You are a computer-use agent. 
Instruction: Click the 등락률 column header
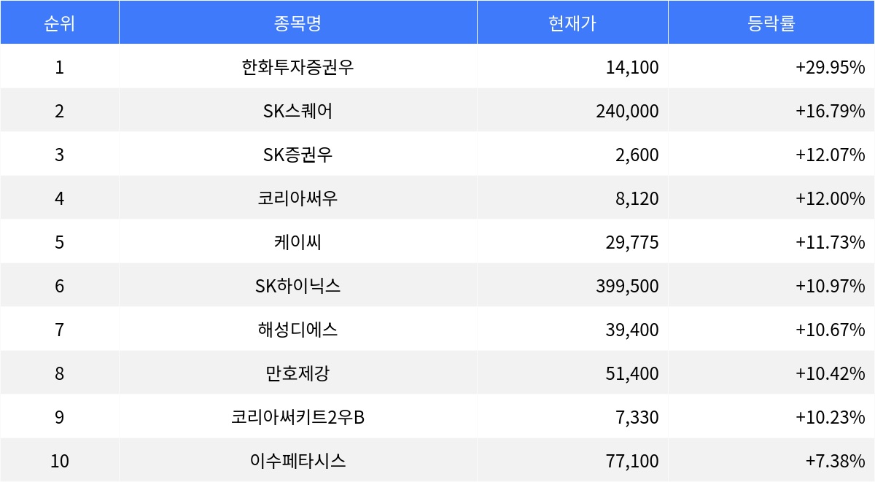771,23
